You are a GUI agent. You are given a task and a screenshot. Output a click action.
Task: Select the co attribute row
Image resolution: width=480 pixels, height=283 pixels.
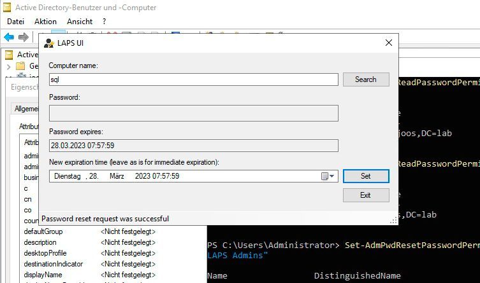28,210
